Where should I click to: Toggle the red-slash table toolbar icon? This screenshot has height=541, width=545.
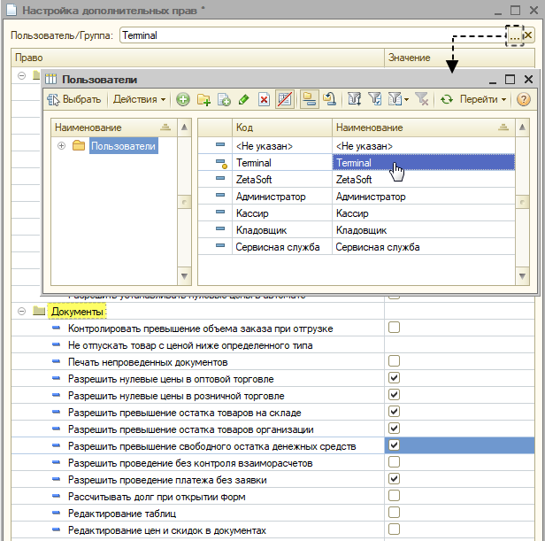coord(284,99)
